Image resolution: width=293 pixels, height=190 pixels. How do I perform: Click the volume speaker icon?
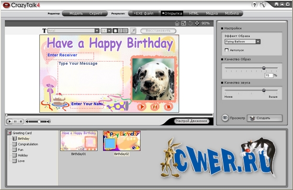tap(49, 122)
